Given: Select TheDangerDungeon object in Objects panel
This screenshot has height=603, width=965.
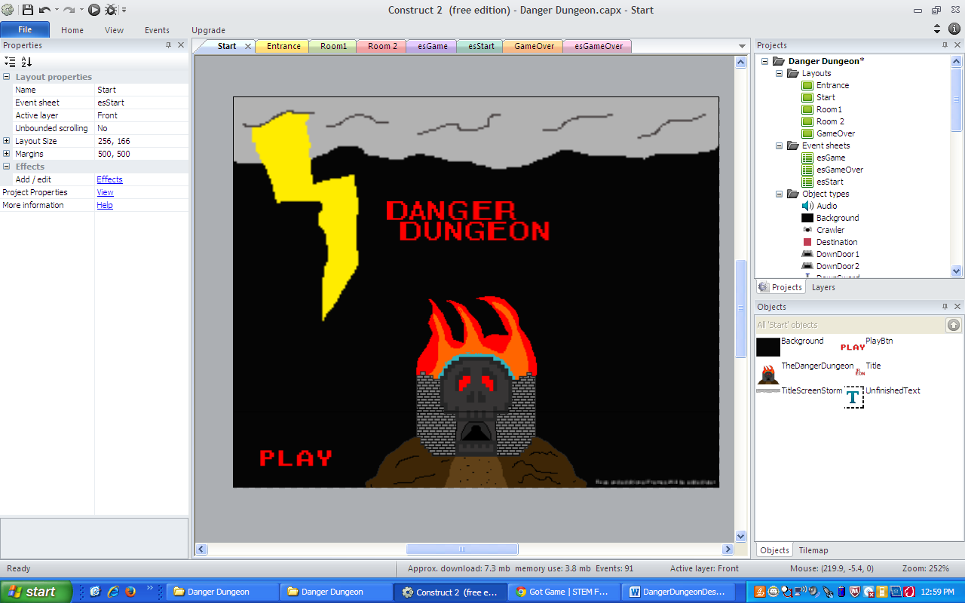Looking at the screenshot, I should pyautogui.click(x=805, y=372).
